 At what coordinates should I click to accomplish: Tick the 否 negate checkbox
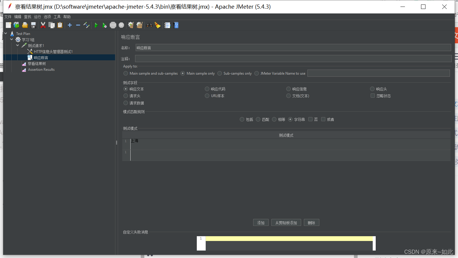coord(310,119)
